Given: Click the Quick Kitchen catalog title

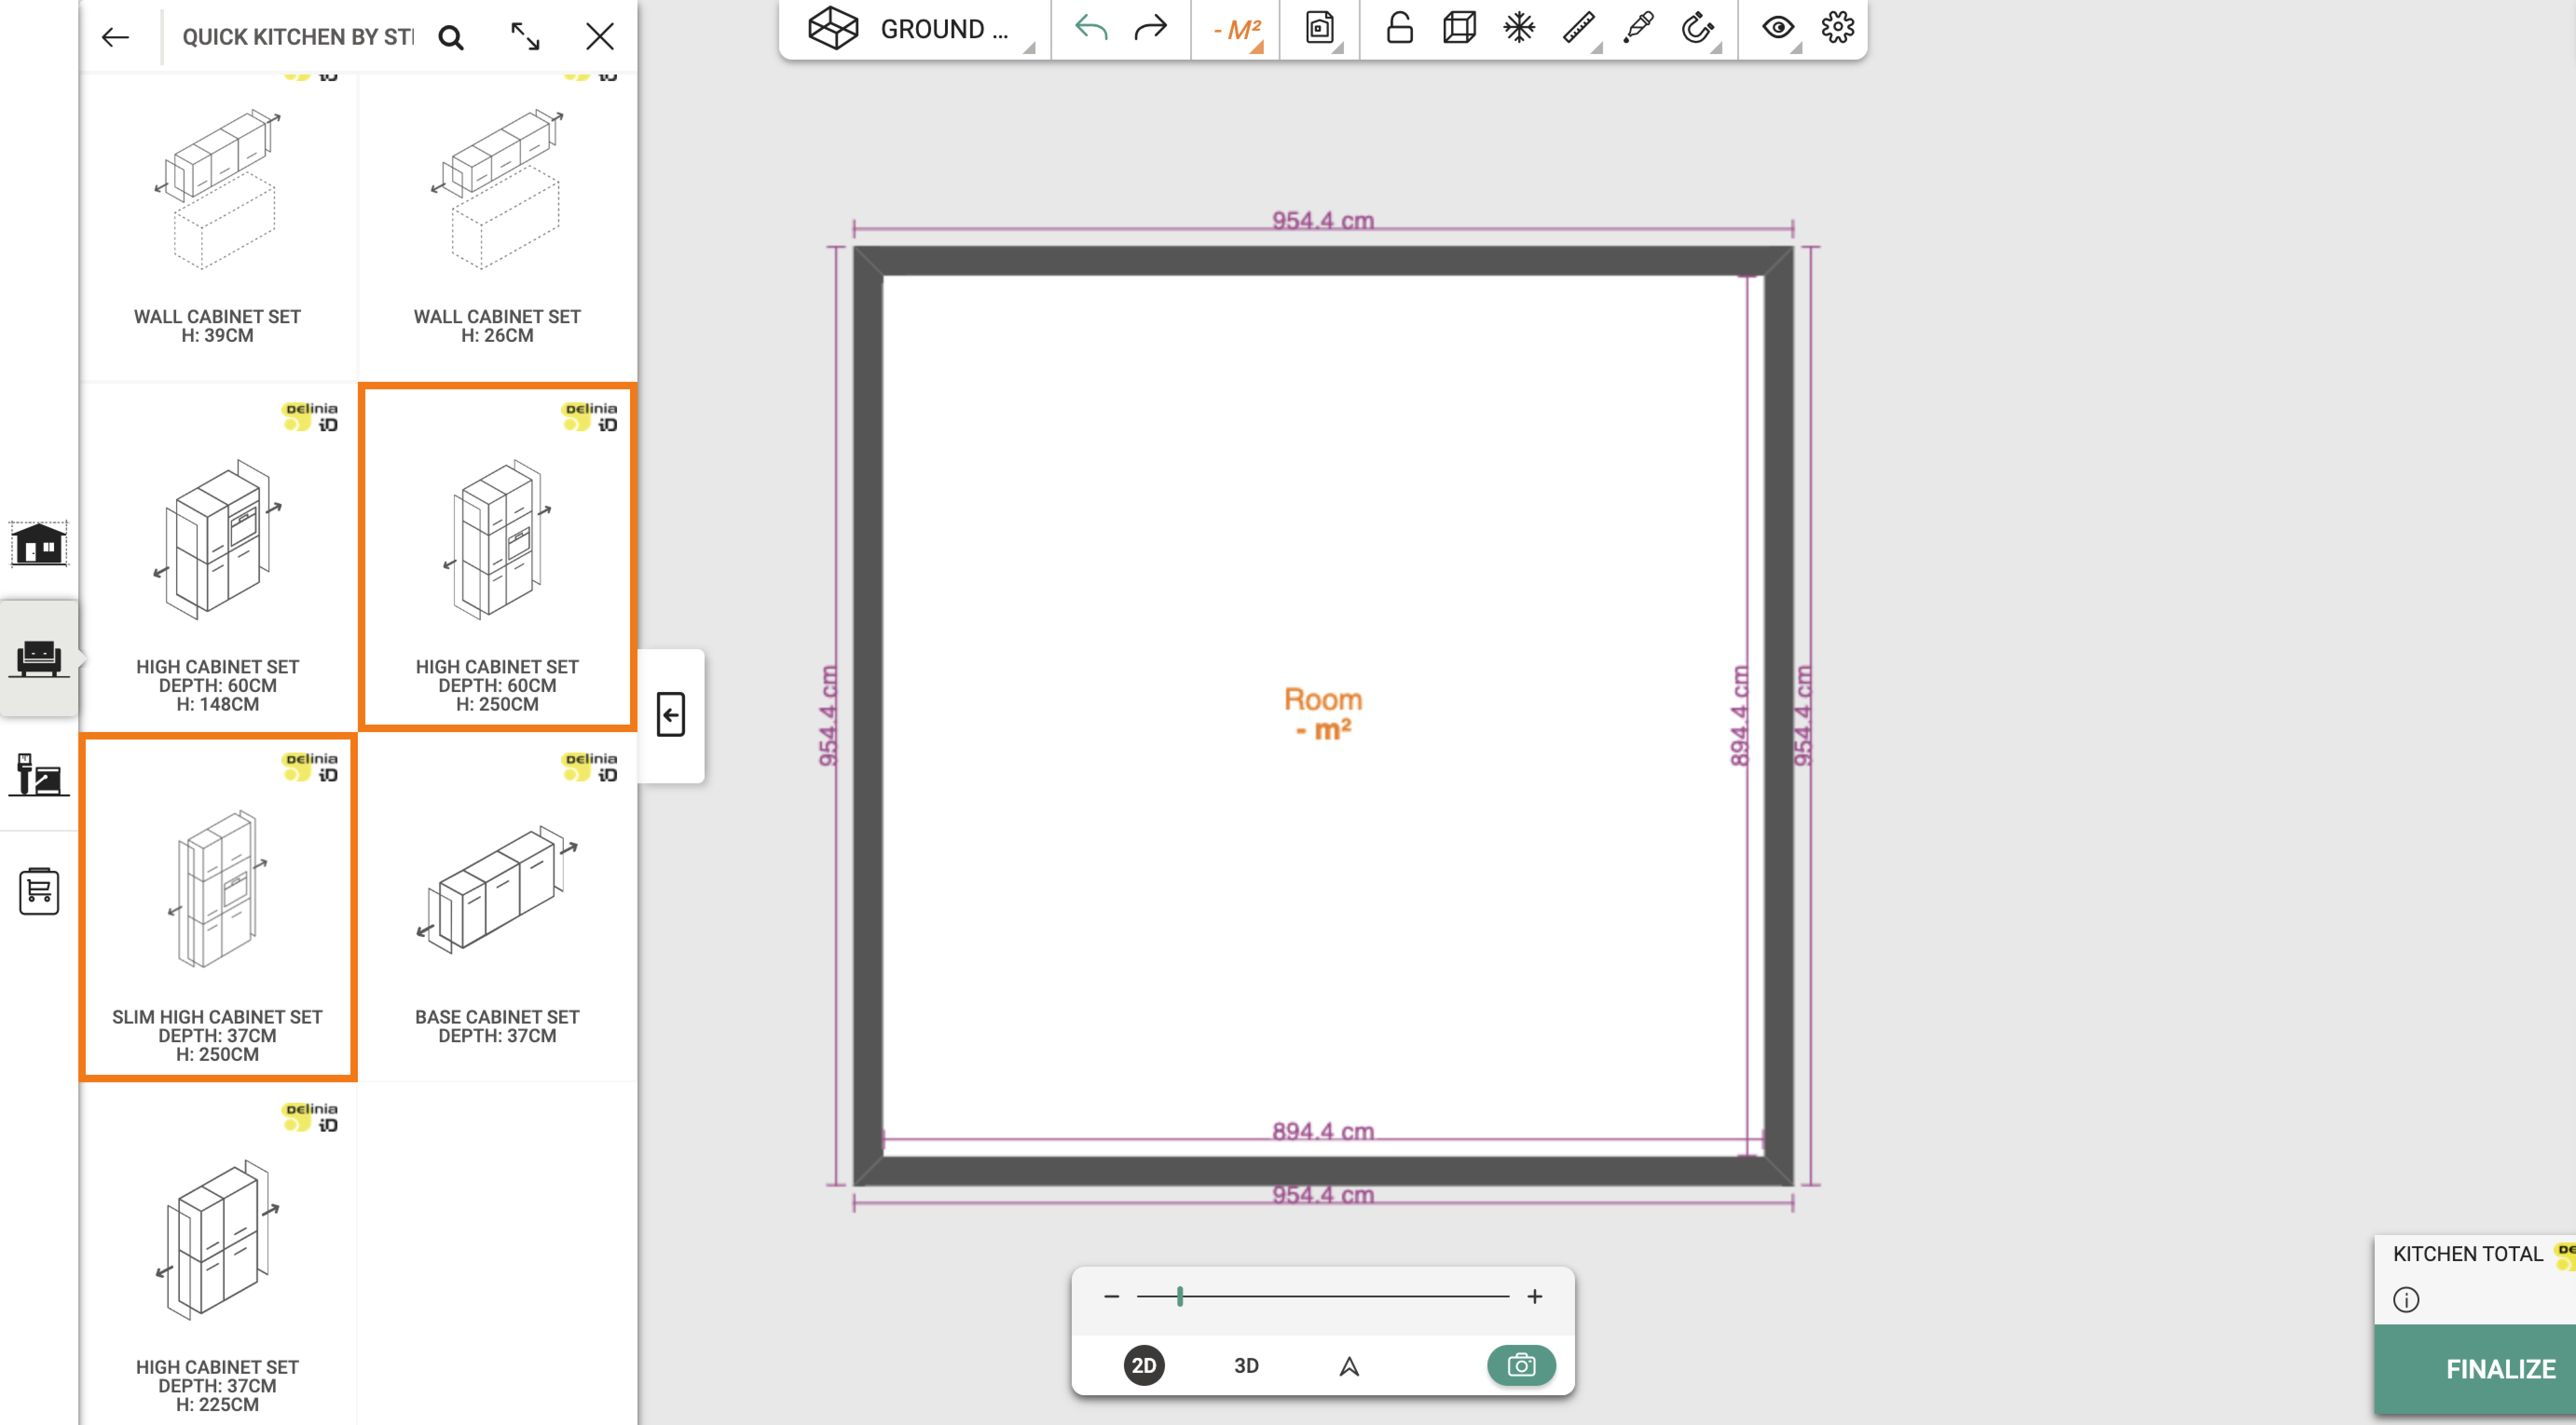Looking at the screenshot, I should (298, 37).
